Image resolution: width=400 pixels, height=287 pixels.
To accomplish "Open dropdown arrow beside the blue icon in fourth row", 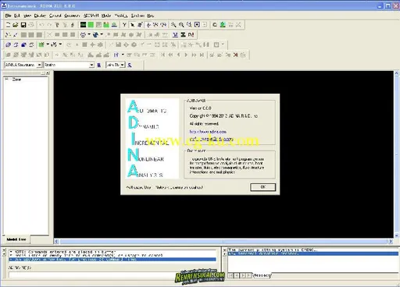I will pos(123,55).
